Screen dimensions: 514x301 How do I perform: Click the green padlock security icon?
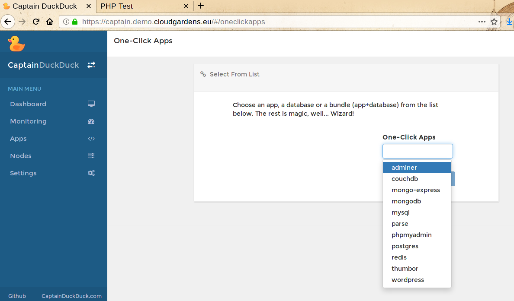click(x=75, y=22)
